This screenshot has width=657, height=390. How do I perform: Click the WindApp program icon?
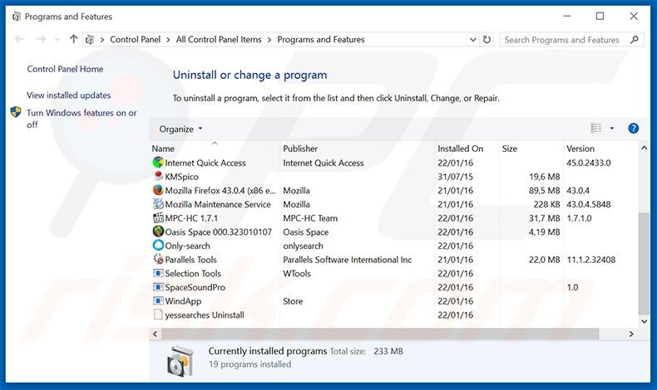[x=158, y=300]
